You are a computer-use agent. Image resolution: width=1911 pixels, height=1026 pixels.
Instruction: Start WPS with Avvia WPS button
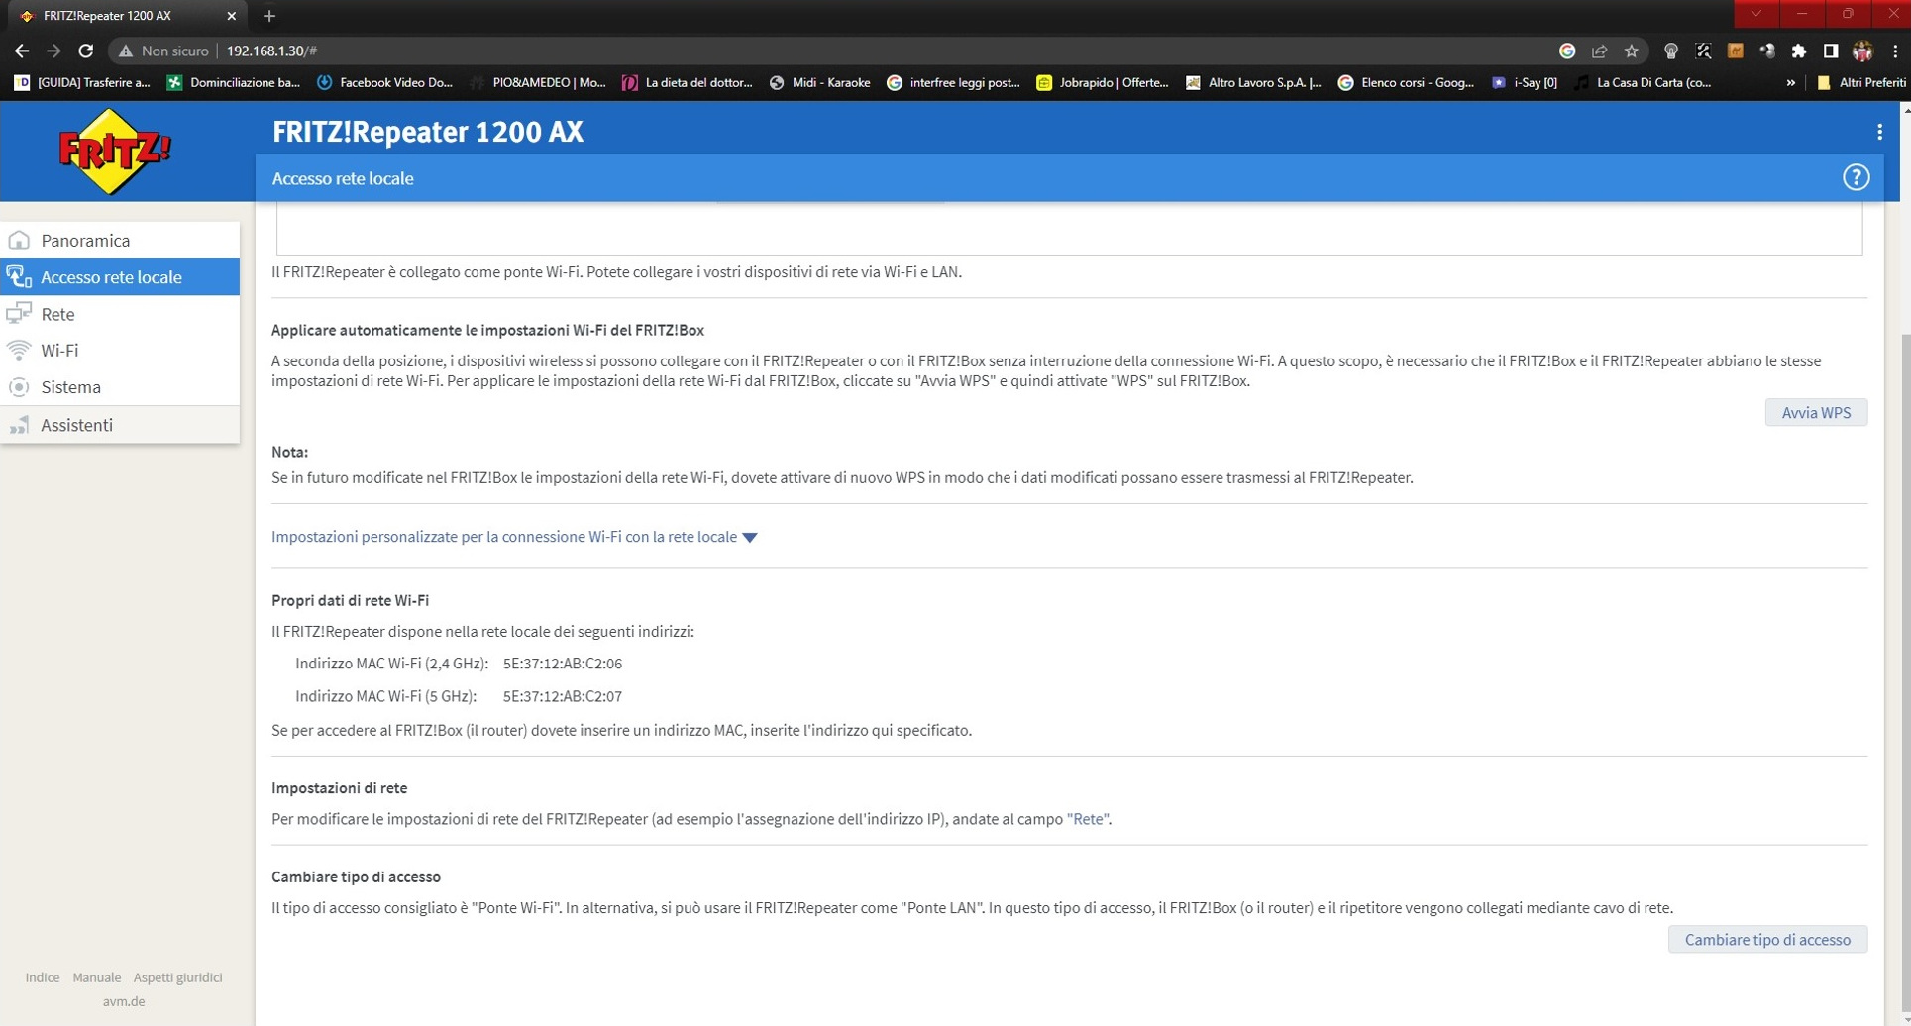tap(1816, 413)
